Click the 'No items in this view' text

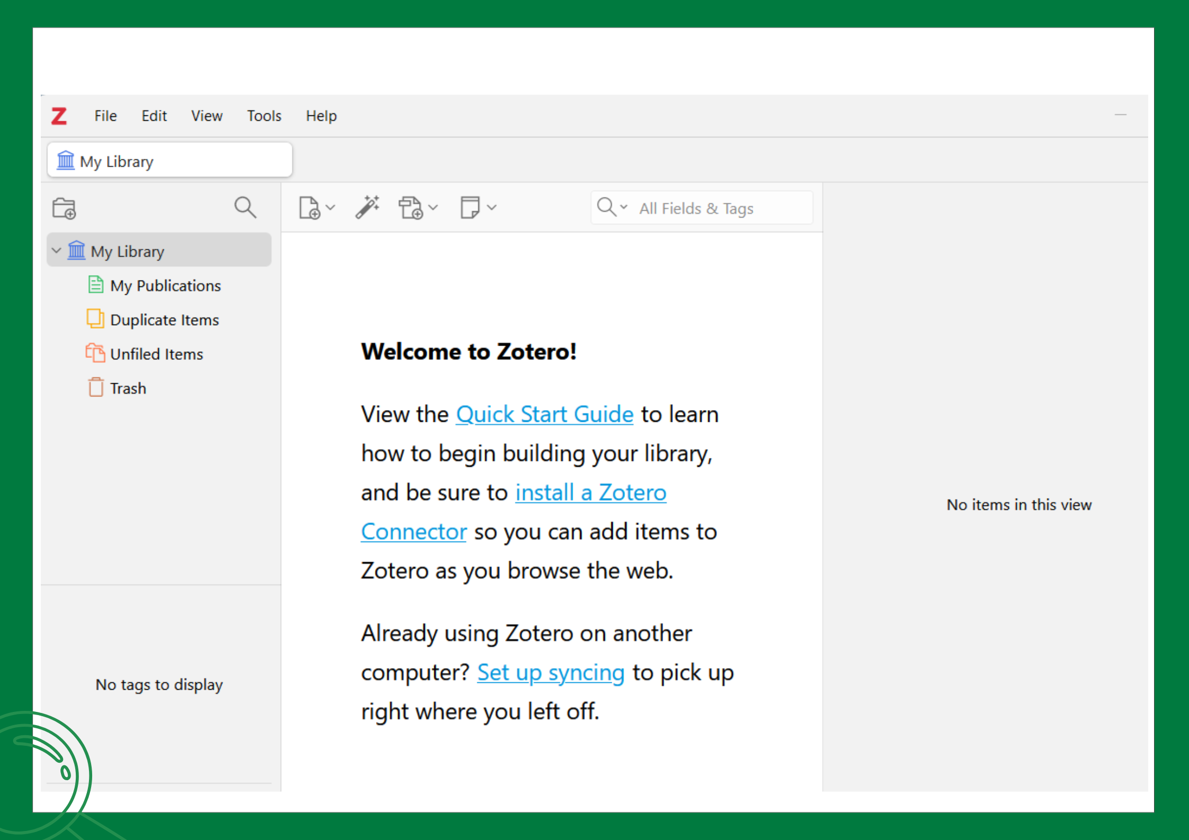tap(1019, 505)
